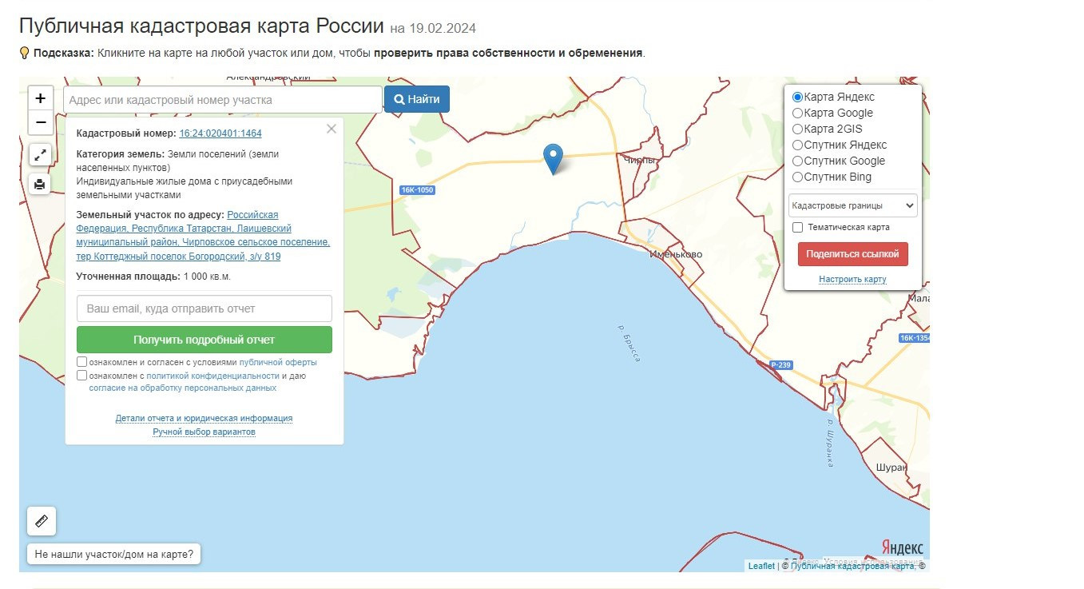Select Карта 2GIS base layer
The width and height of the screenshot is (1084, 589).
click(x=797, y=129)
